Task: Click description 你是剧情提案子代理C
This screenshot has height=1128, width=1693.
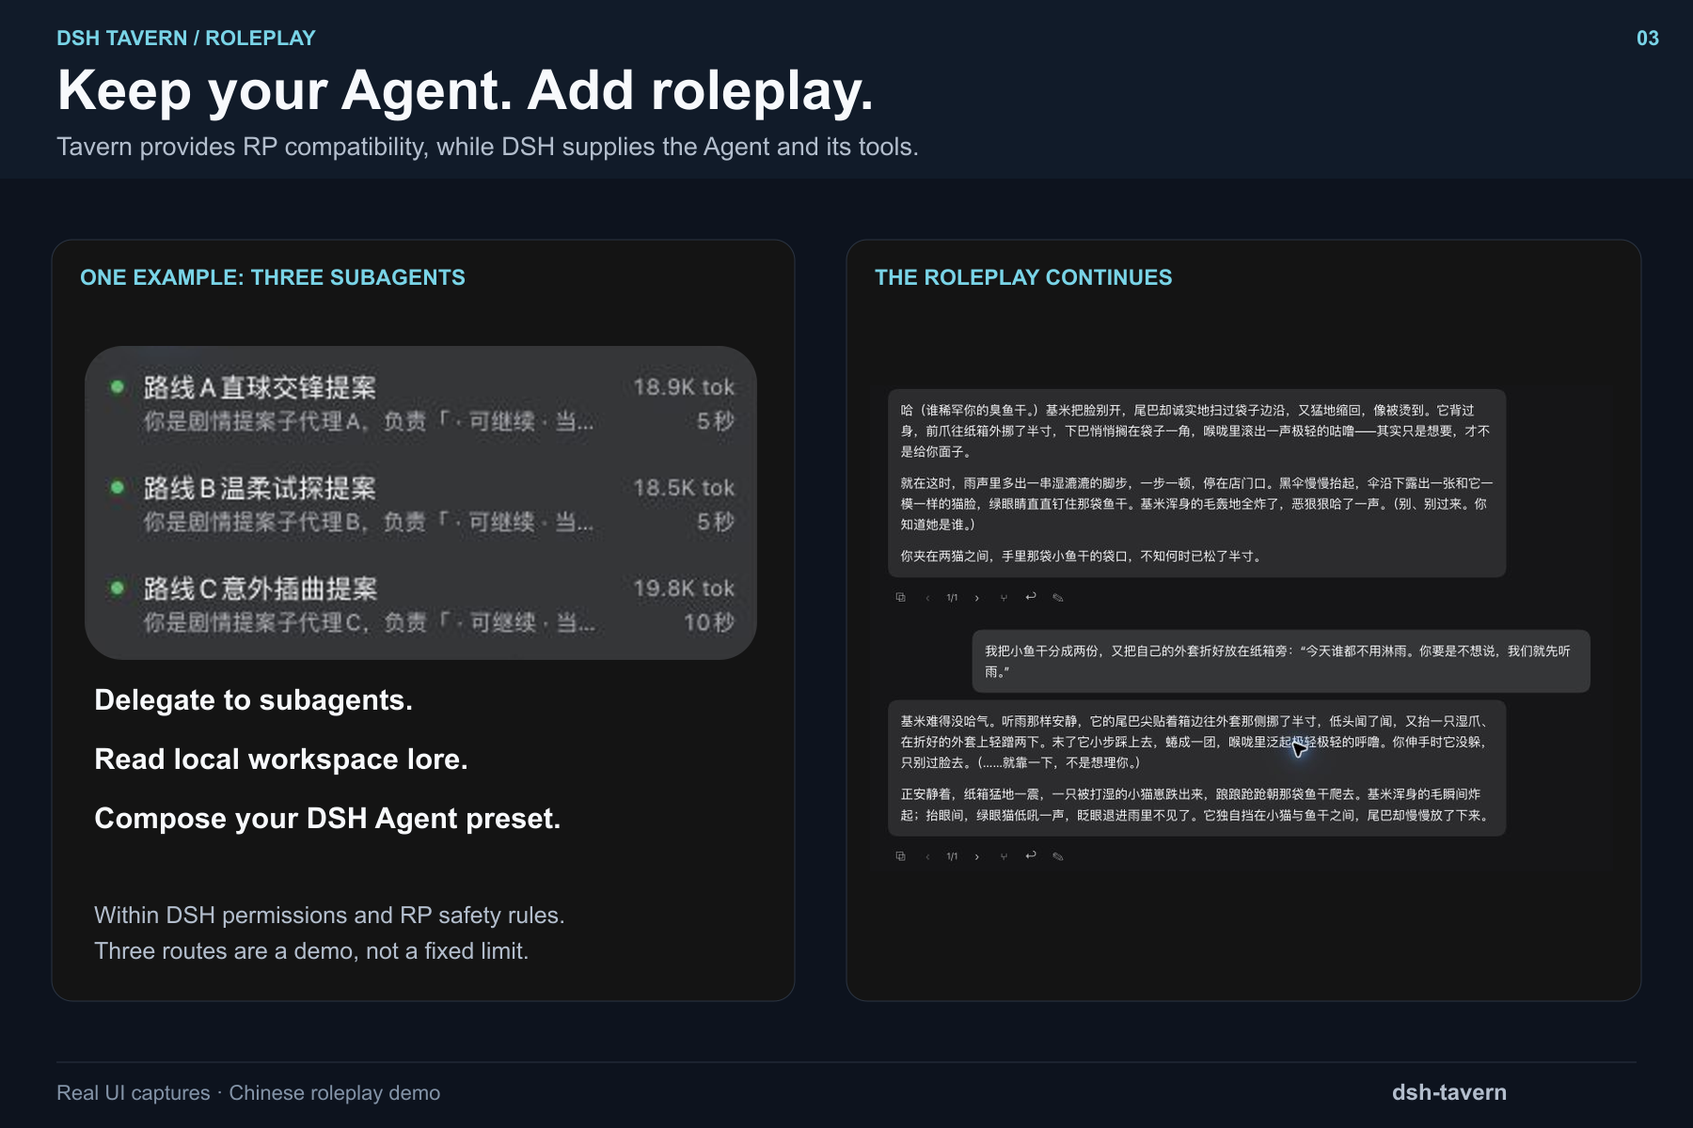Action: 369,622
